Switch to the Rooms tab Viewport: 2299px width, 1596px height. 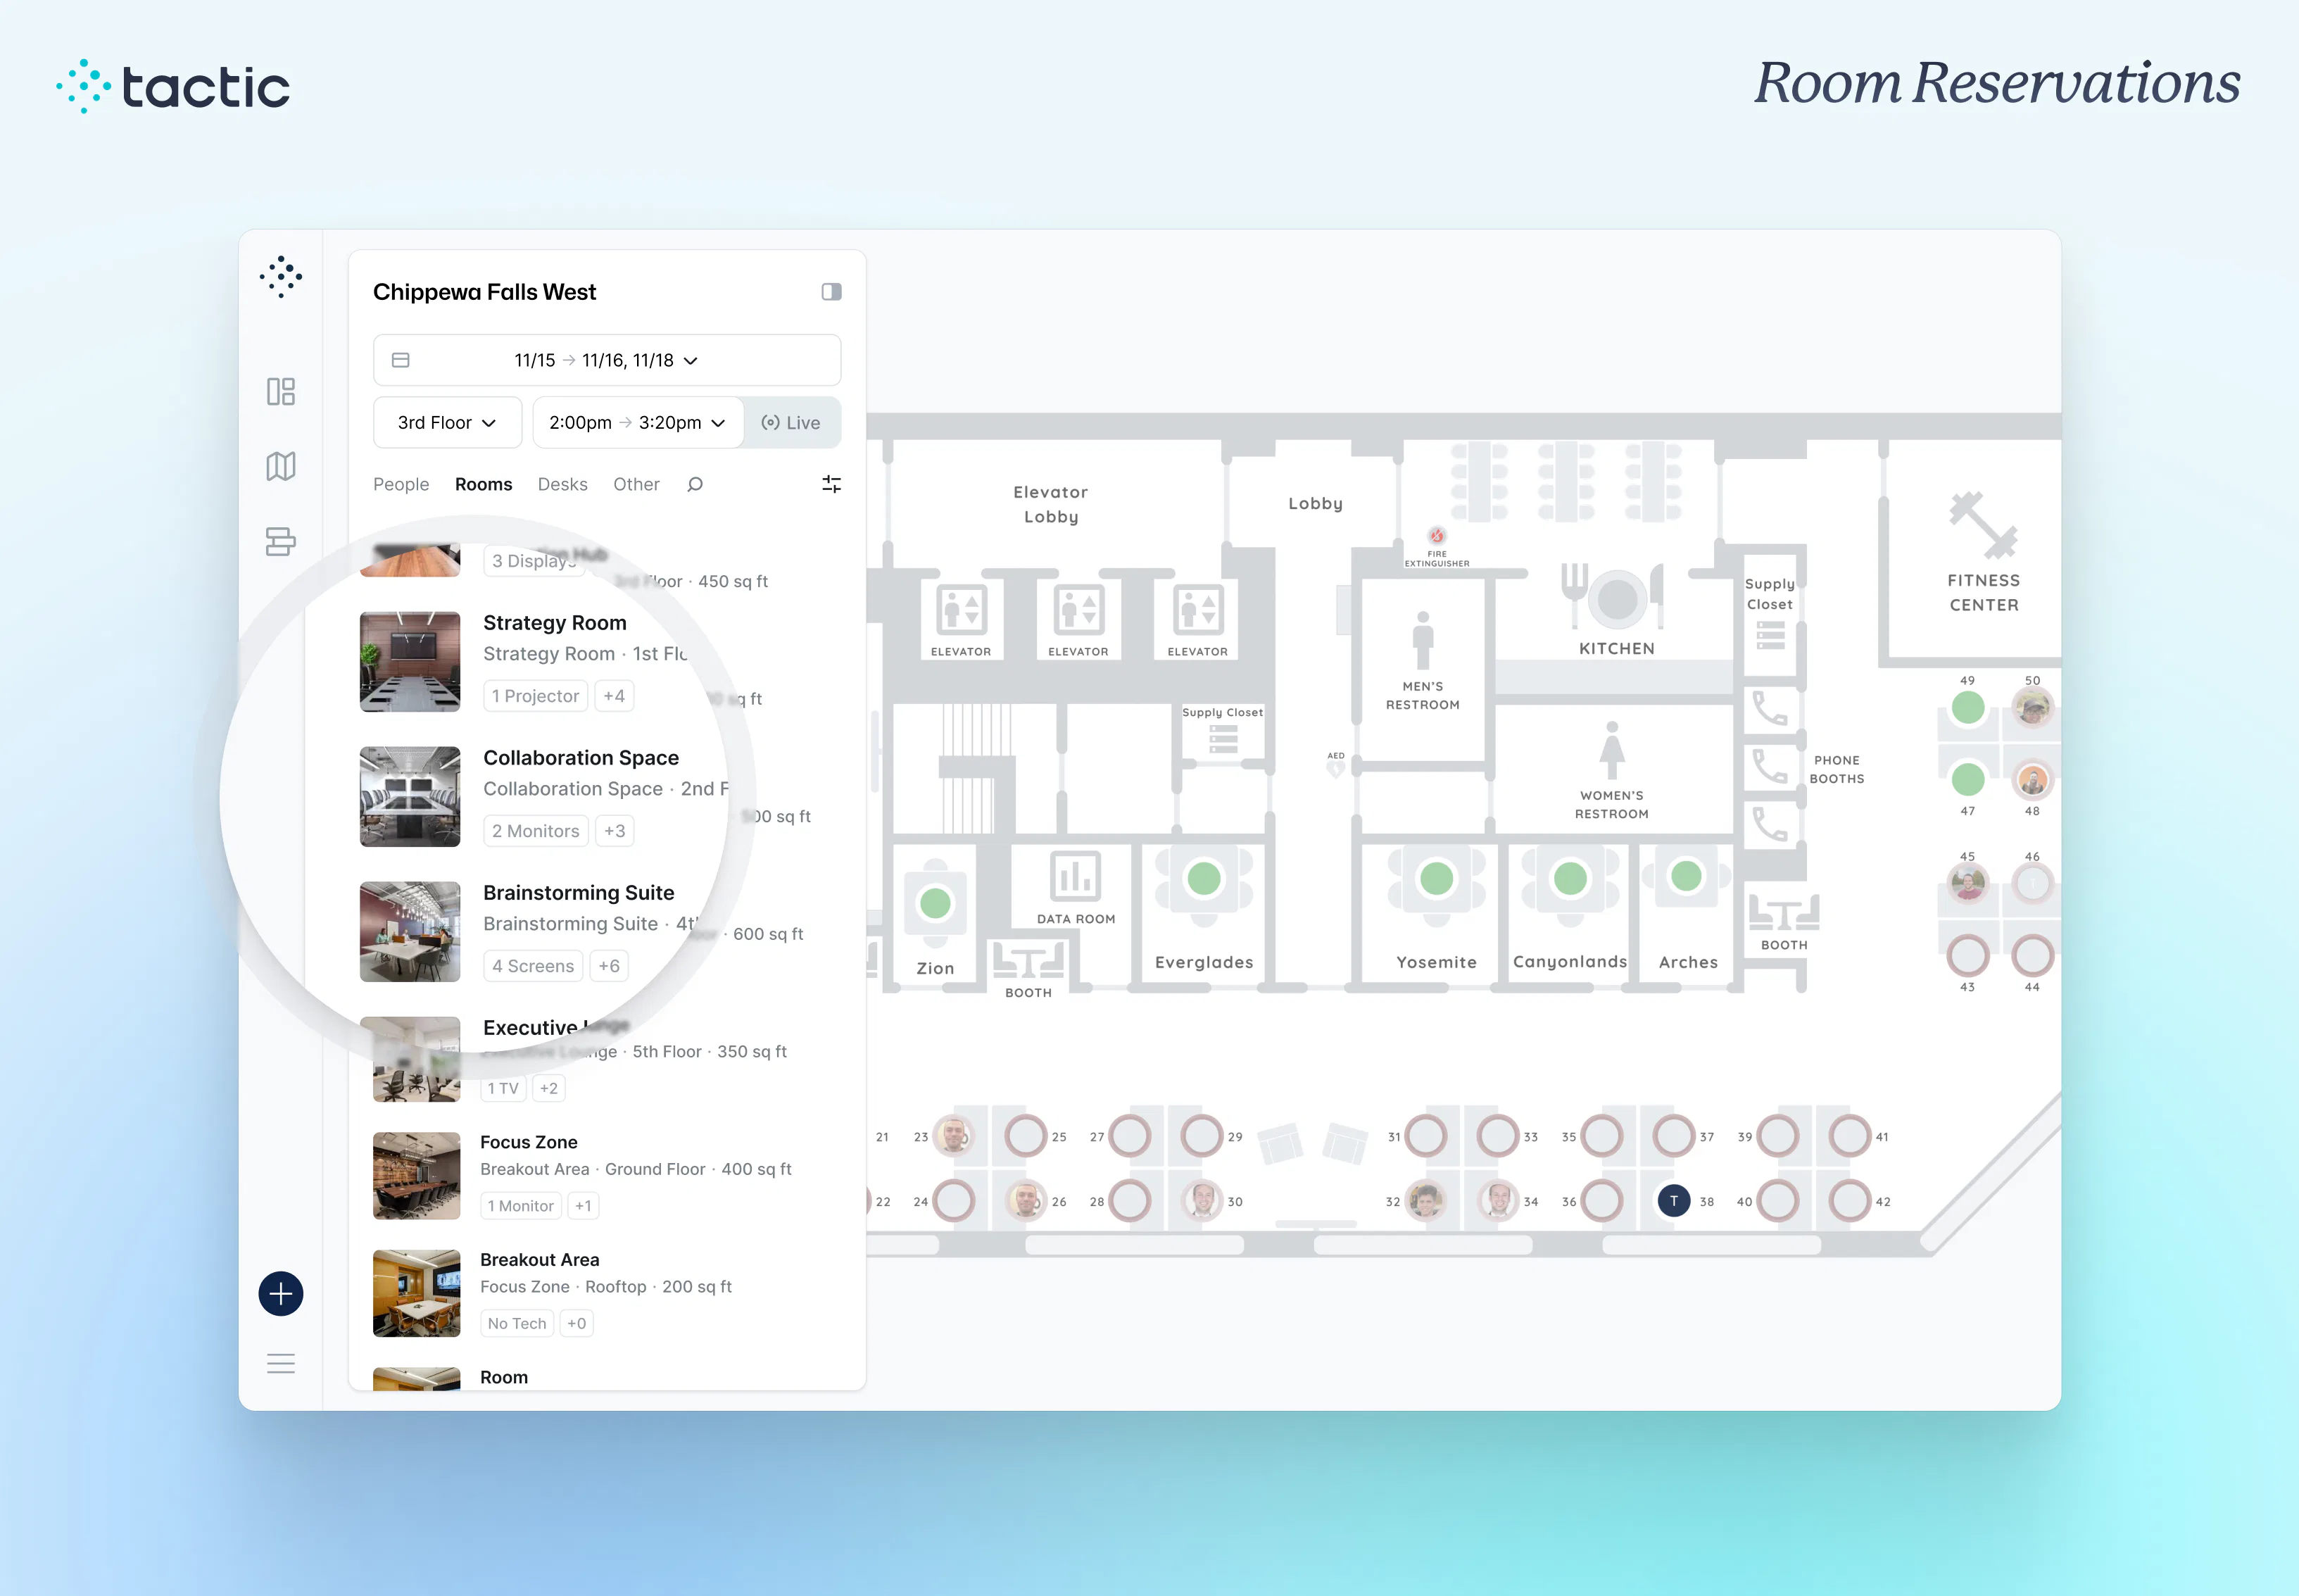(x=483, y=484)
